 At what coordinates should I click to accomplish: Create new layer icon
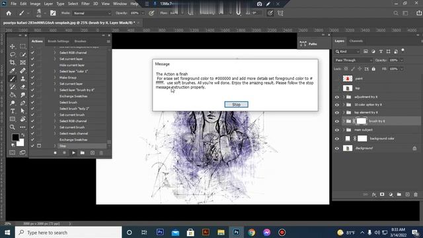tap(408, 194)
